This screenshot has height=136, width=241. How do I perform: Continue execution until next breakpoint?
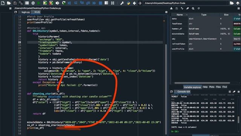point(94,3)
